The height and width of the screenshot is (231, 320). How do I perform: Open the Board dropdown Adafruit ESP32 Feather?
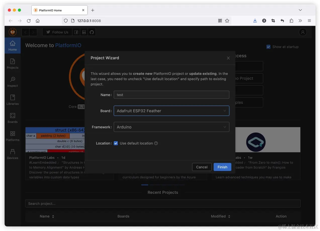pos(171,111)
